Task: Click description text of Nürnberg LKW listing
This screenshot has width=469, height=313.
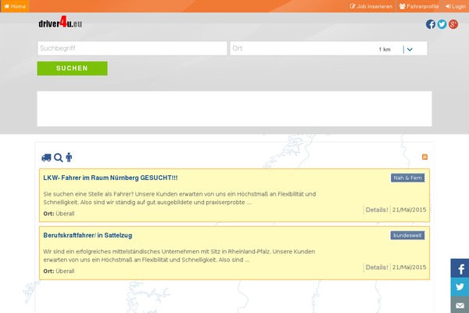Action: (180, 198)
